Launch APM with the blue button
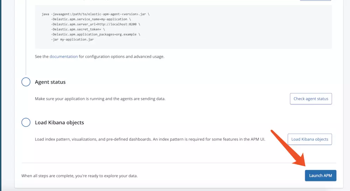The image size is (350, 191). click(x=321, y=175)
